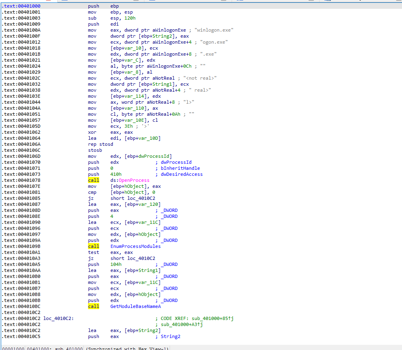Click the [ebp+var_11C] operand at 00401090
402x350 pixels.
click(x=142, y=223)
